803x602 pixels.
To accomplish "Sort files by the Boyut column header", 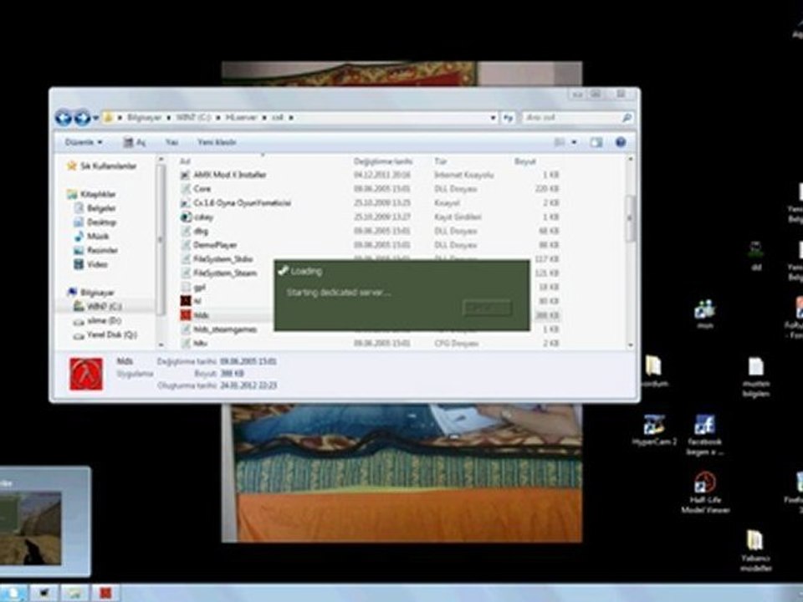I will click(x=524, y=161).
